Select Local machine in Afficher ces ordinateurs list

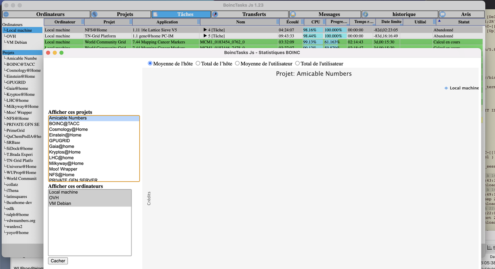click(90, 192)
